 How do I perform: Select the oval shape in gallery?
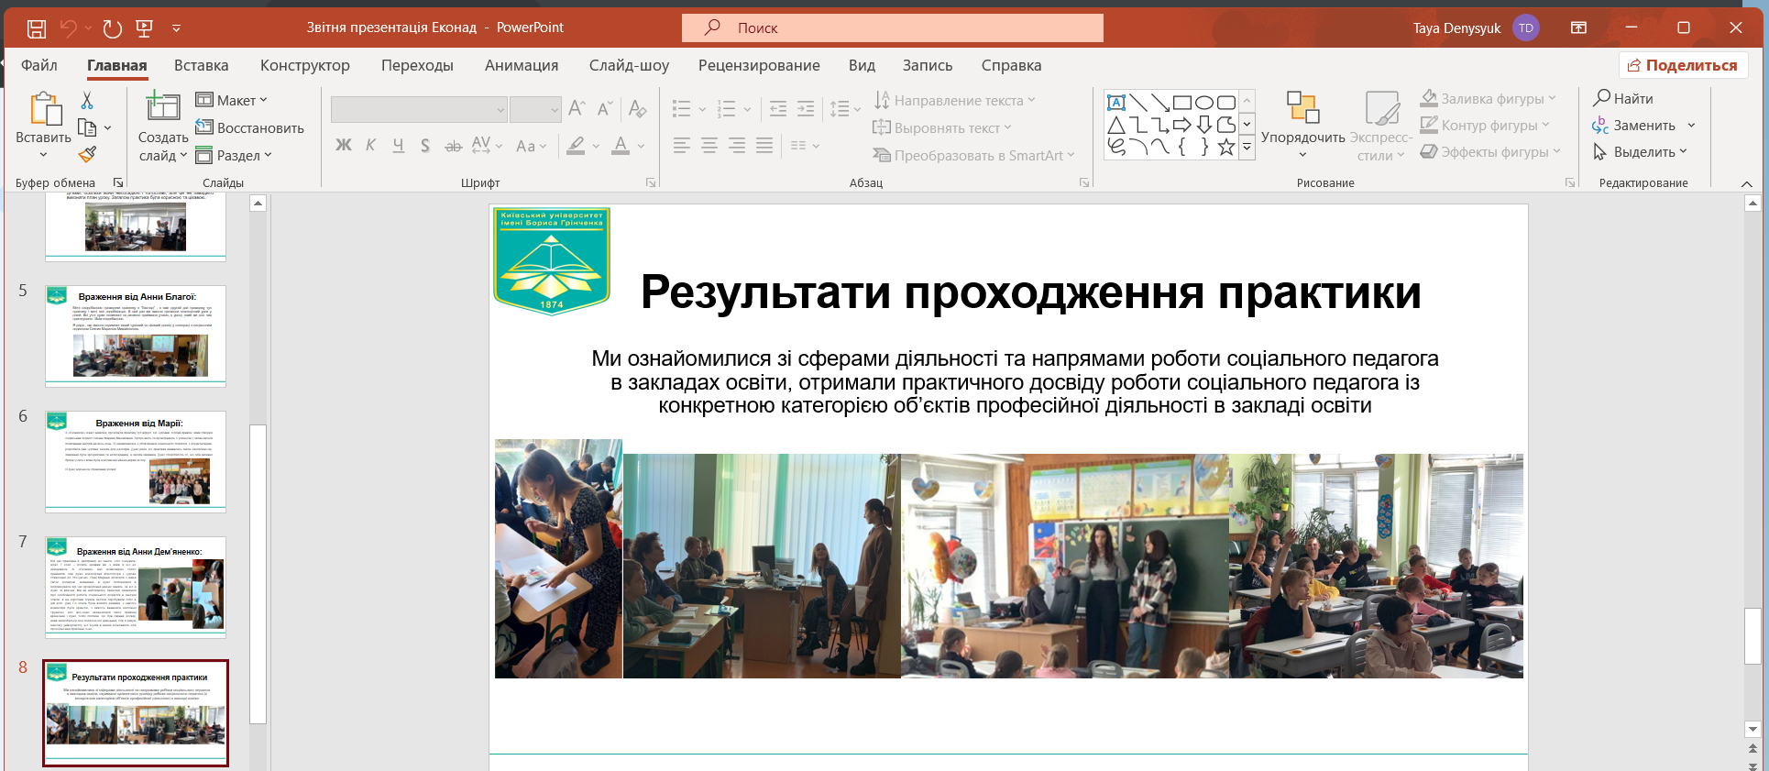point(1204,103)
